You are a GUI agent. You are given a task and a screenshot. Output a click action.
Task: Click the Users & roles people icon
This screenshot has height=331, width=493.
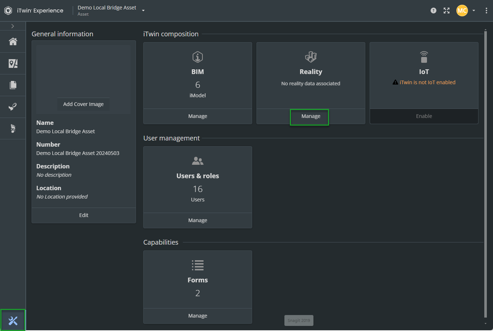(198, 161)
